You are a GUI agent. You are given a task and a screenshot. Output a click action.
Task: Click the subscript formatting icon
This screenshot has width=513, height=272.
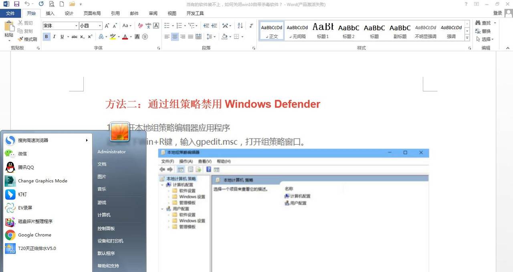pos(81,36)
